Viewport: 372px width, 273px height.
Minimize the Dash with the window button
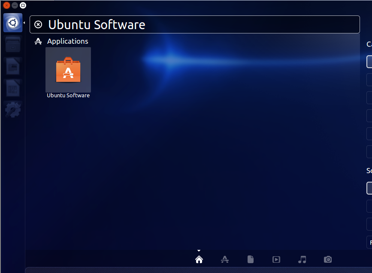(x=15, y=5)
